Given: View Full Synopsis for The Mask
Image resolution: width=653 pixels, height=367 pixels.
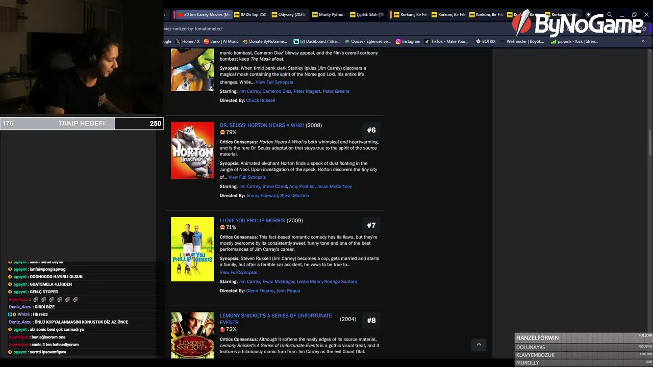Looking at the screenshot, I should 274,82.
